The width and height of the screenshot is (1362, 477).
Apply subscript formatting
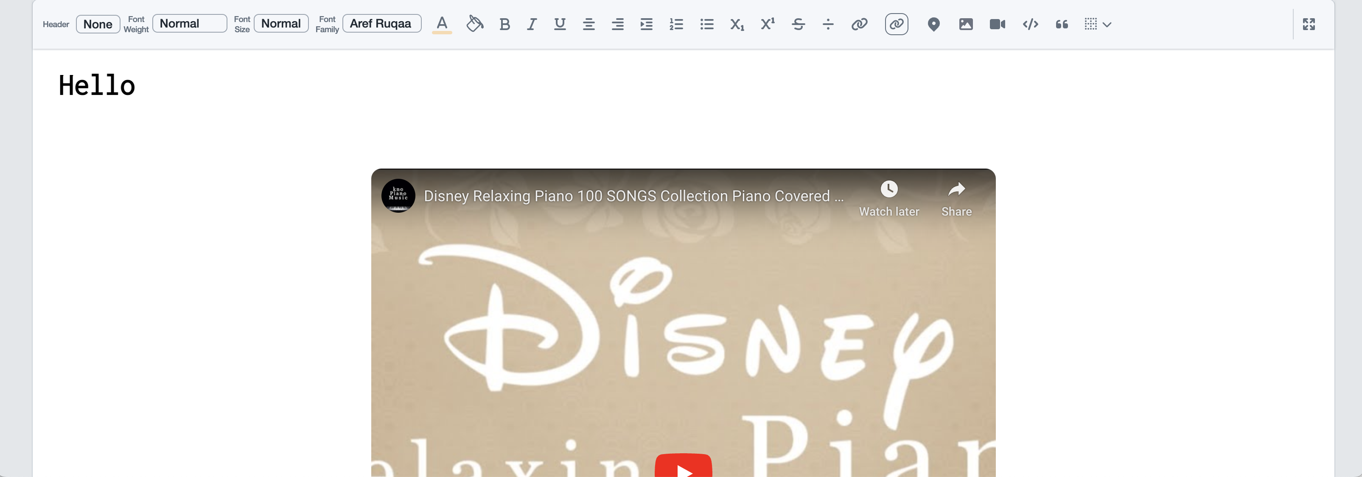[x=737, y=24]
